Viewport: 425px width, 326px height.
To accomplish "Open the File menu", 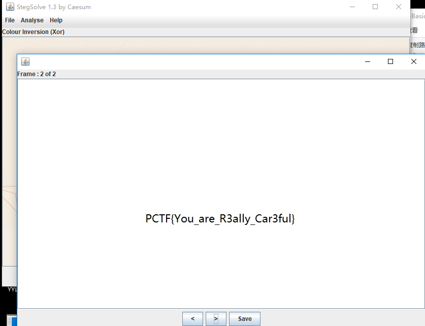I will [10, 20].
